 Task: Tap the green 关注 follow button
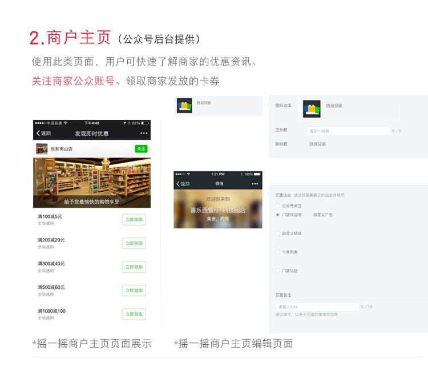pyautogui.click(x=141, y=149)
